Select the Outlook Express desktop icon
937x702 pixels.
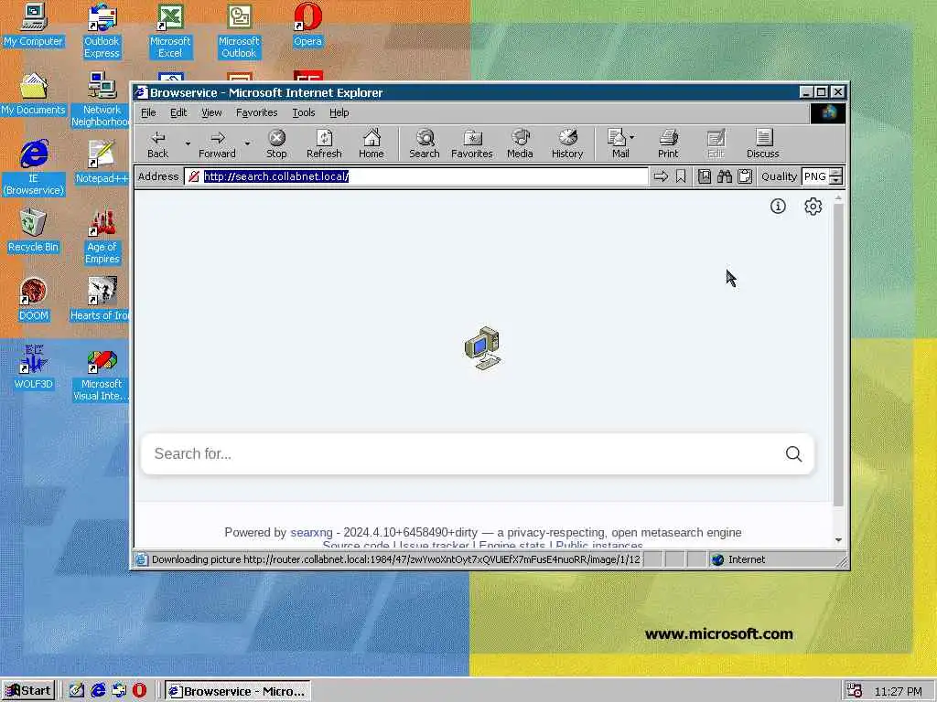pyautogui.click(x=102, y=31)
